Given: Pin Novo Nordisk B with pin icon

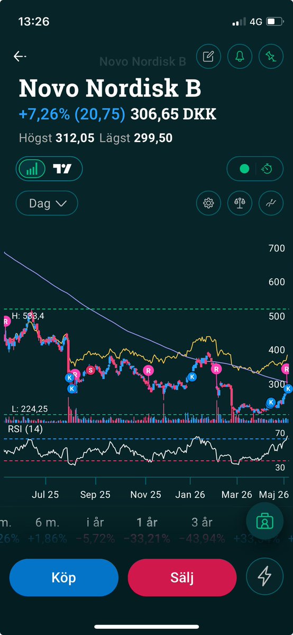Looking at the screenshot, I should tap(271, 56).
